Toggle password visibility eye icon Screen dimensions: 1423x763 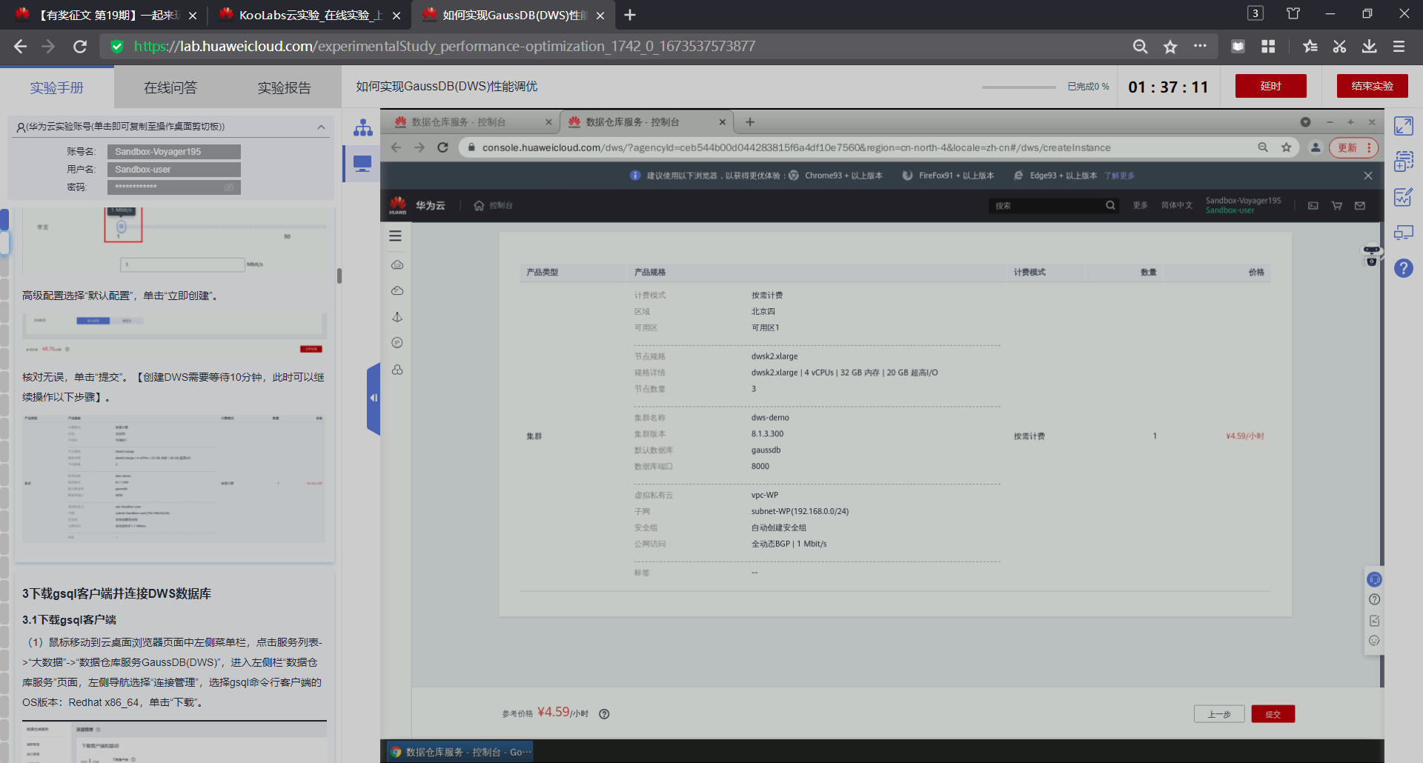pyautogui.click(x=229, y=187)
